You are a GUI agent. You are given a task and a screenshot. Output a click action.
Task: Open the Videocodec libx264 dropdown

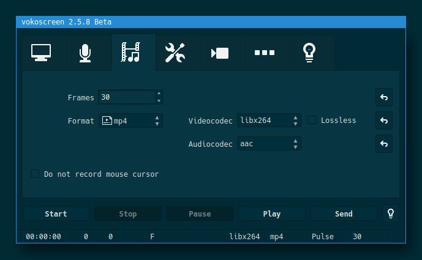click(x=269, y=121)
